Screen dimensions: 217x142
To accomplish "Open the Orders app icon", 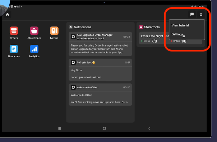I will pyautogui.click(x=14, y=31).
